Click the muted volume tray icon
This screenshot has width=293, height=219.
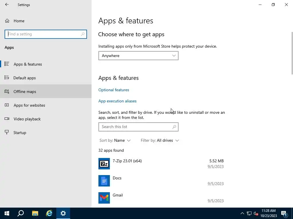click(x=256, y=213)
